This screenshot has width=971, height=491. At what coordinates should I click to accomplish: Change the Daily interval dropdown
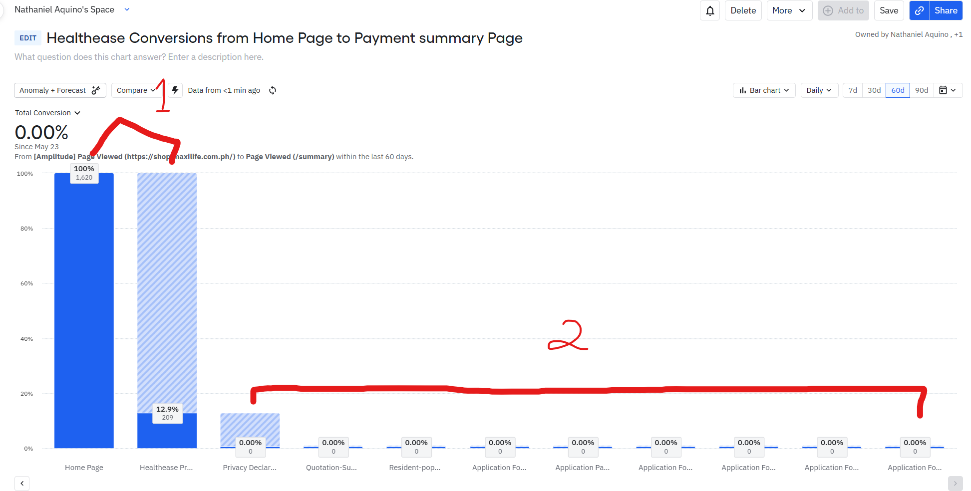coord(819,90)
